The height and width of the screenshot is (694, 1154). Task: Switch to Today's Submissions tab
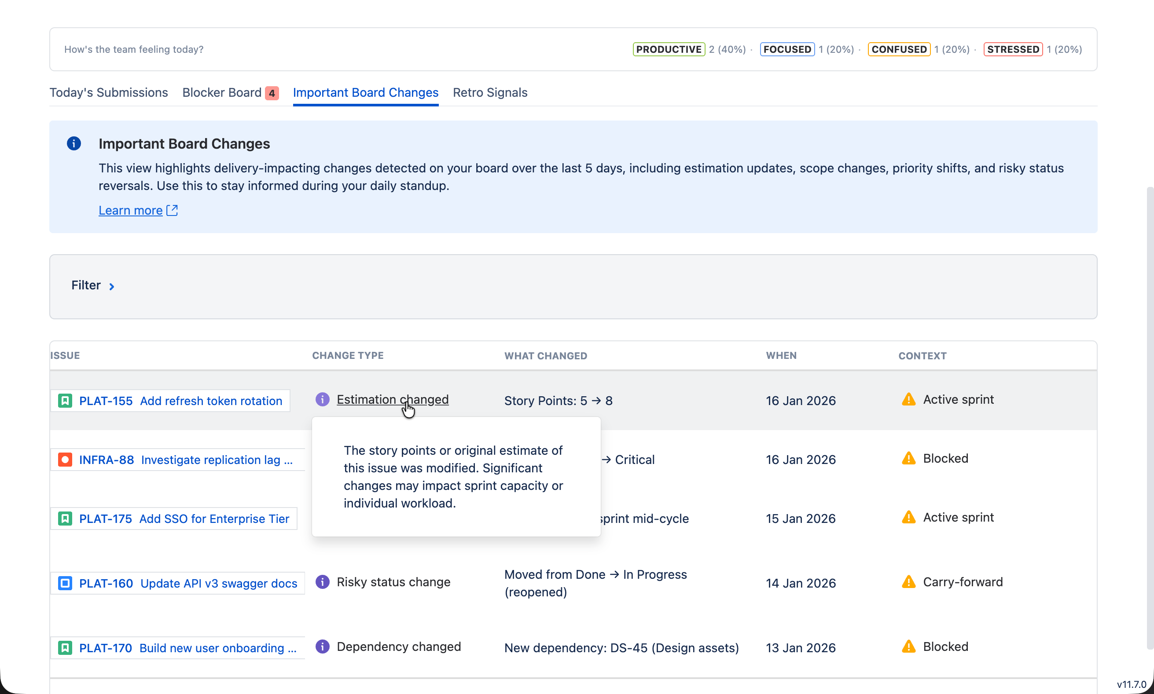point(109,92)
